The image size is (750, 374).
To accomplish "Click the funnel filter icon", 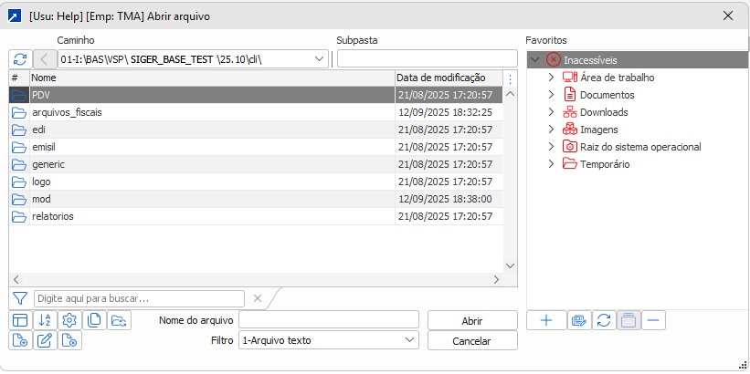I will [19, 298].
